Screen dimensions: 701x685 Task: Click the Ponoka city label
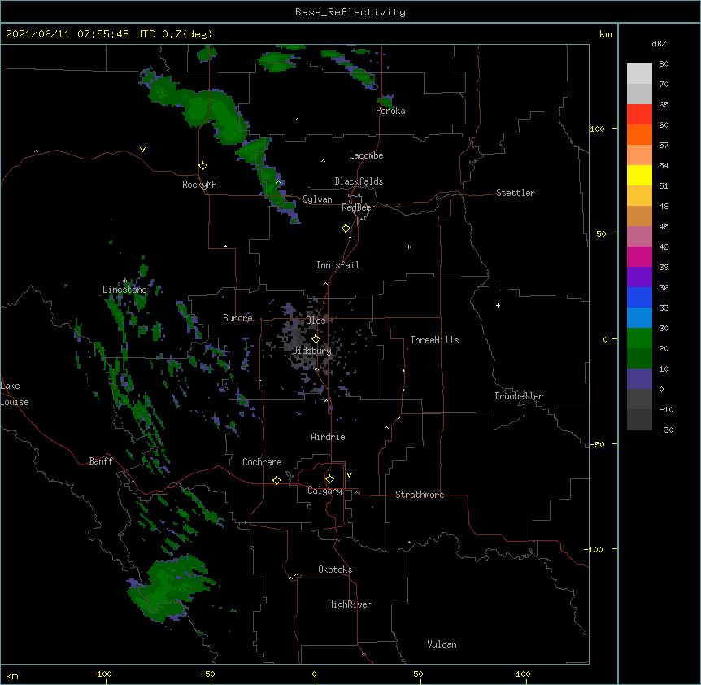pos(390,111)
